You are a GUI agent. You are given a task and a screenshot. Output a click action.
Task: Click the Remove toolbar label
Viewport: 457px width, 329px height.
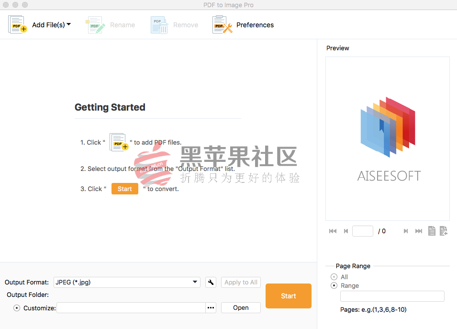click(186, 25)
